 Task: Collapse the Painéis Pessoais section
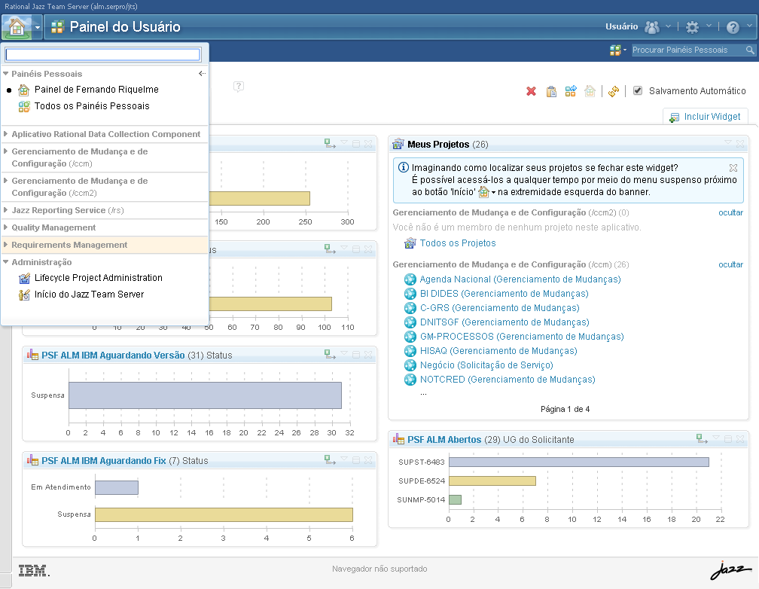click(x=6, y=74)
